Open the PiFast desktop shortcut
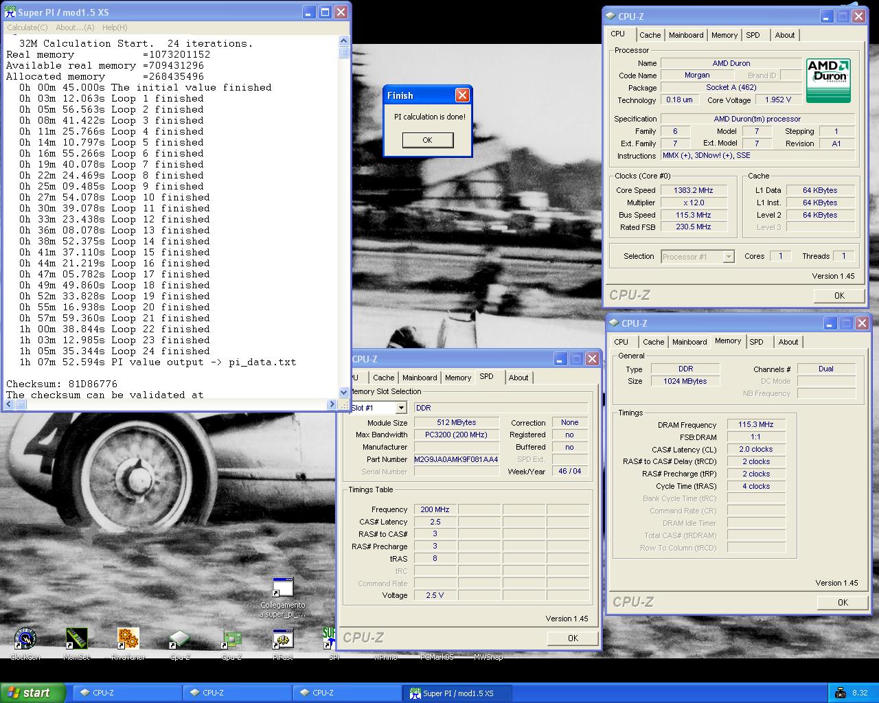This screenshot has width=879, height=703. click(x=283, y=638)
